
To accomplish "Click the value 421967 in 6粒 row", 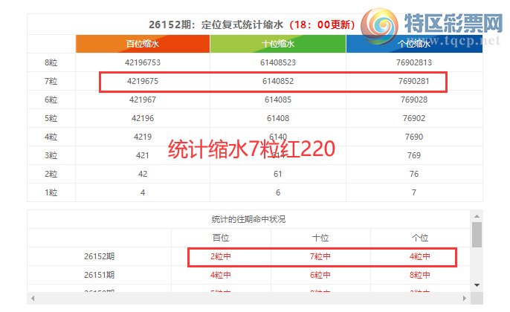I will [x=143, y=100].
